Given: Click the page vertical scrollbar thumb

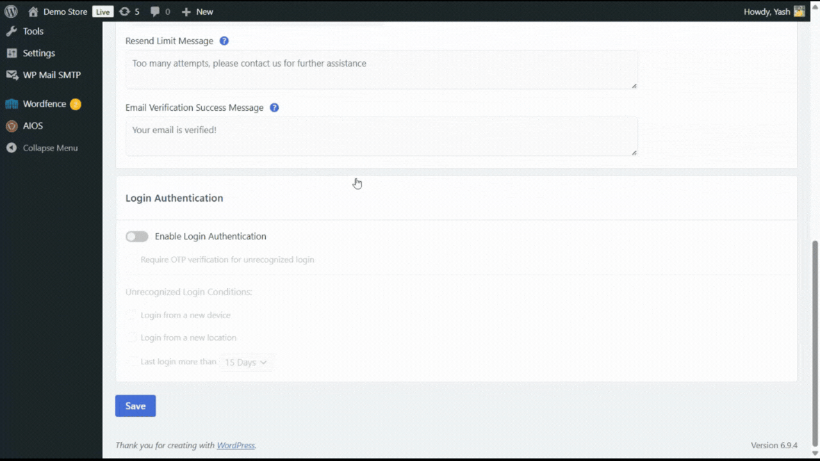Looking at the screenshot, I should 815,343.
